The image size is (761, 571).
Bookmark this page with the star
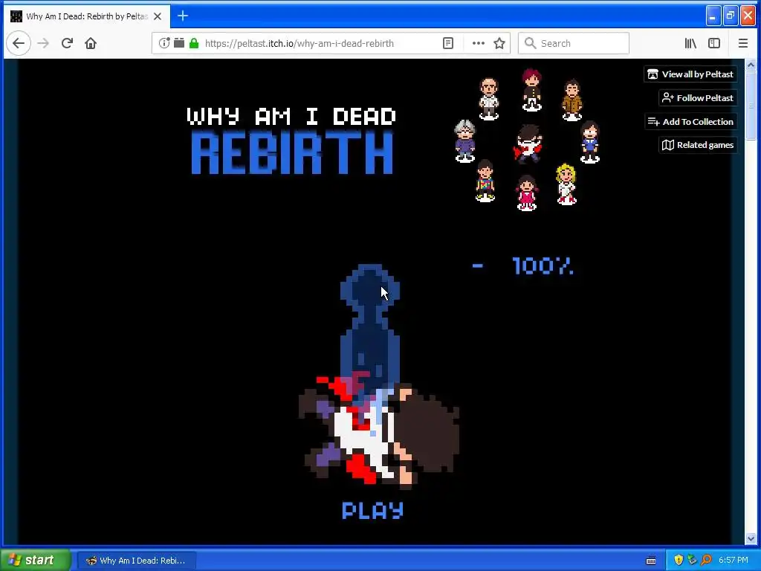click(x=499, y=43)
